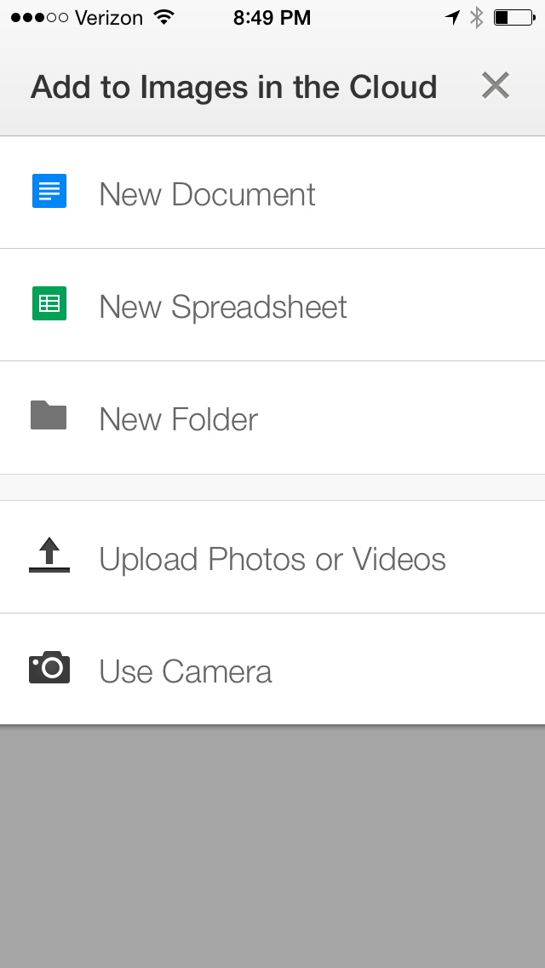Tap the camera icon
Viewport: 545px width, 968px height.
point(49,669)
